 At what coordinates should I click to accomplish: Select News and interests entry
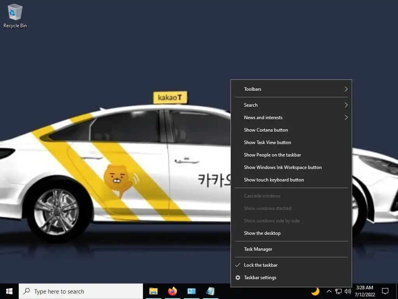click(291, 118)
